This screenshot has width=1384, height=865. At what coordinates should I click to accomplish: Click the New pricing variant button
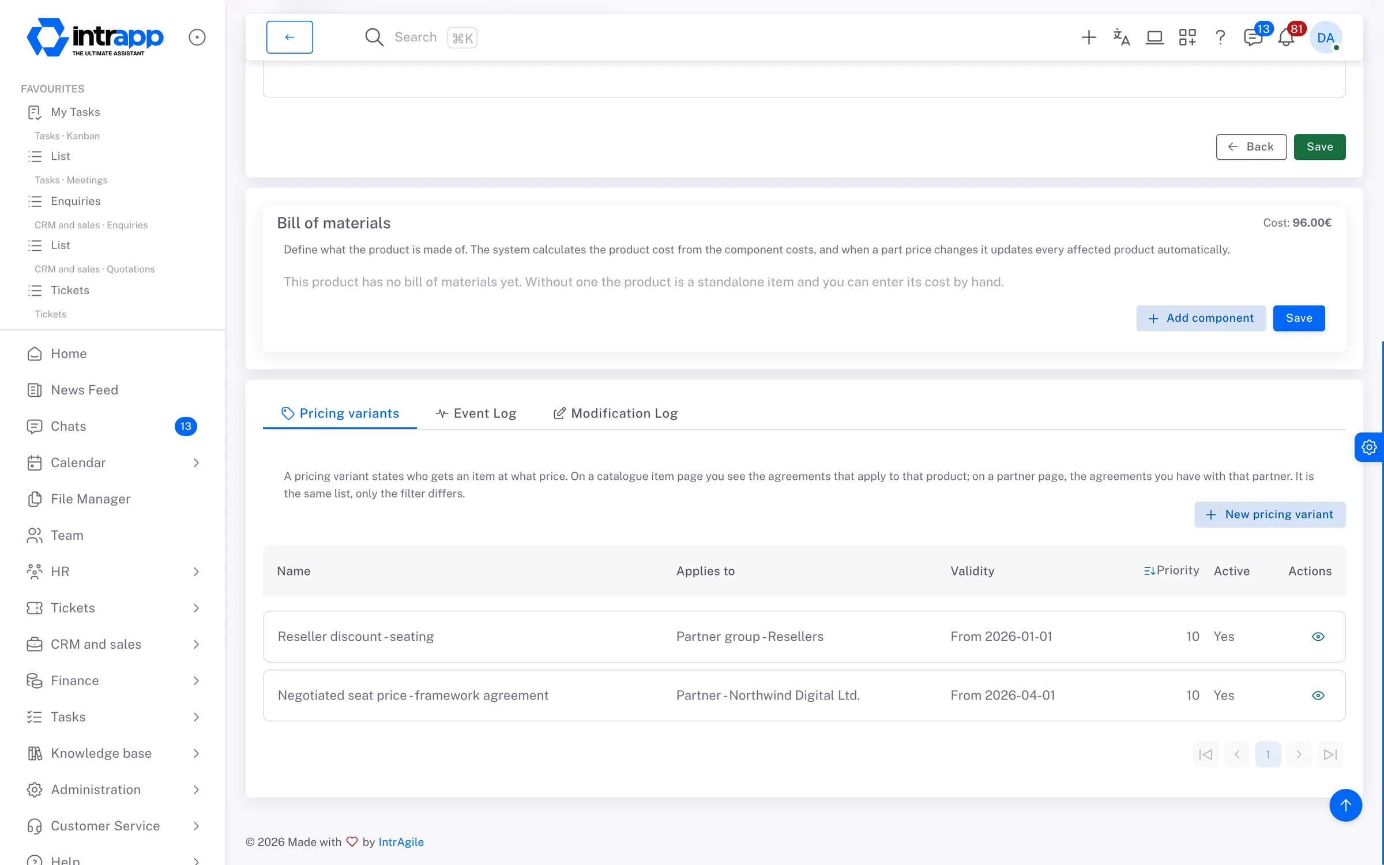click(1270, 514)
